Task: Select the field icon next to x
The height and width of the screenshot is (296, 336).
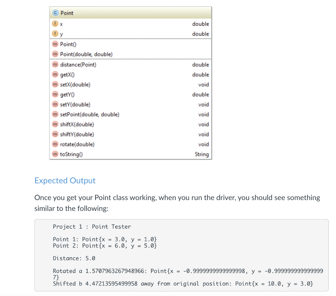Action: coord(55,24)
